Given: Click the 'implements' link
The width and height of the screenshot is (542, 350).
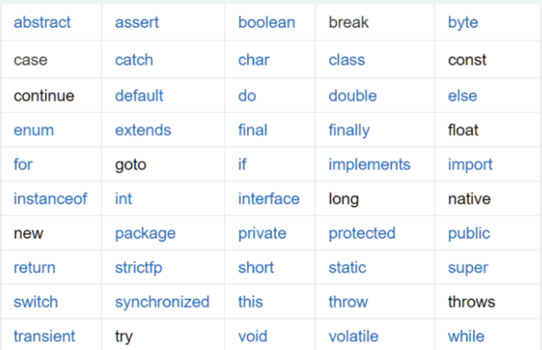Looking at the screenshot, I should tap(369, 164).
